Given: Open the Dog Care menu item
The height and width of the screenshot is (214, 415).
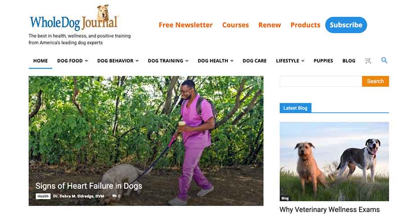Looking at the screenshot, I should [x=254, y=61].
